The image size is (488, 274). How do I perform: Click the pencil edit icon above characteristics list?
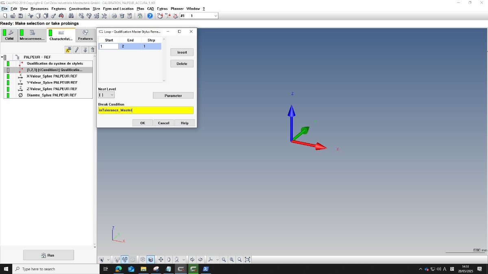point(76,50)
